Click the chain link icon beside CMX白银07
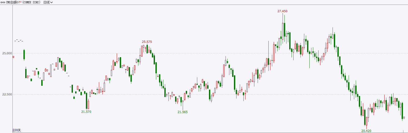Viewport: 408px width, 133px height. click(x=3, y=2)
